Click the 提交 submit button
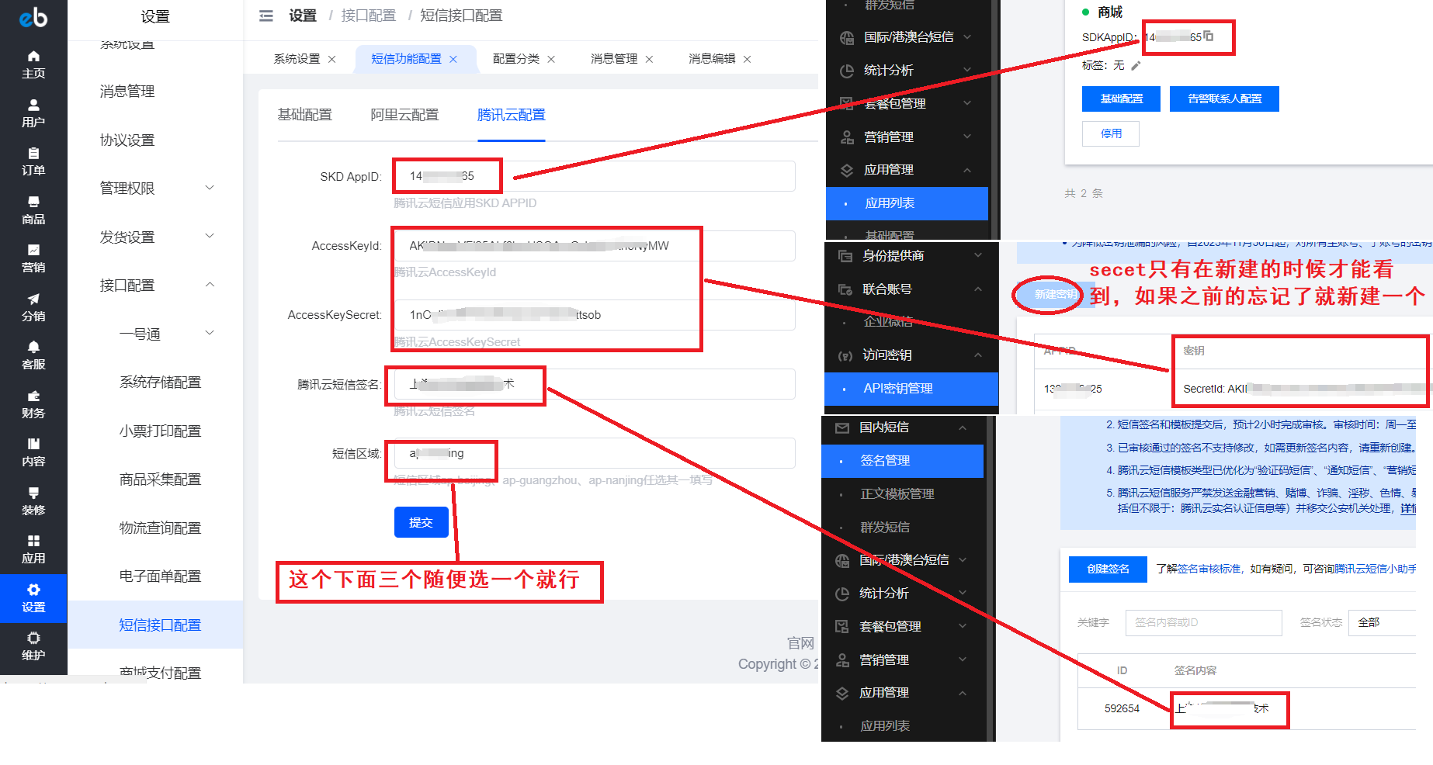1433x765 pixels. tap(421, 522)
